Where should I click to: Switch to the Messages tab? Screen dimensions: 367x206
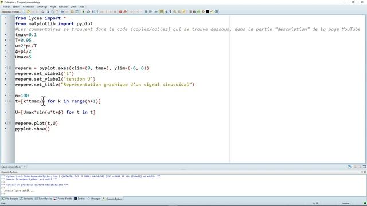click(93, 199)
